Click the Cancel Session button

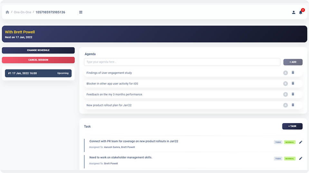[38, 60]
